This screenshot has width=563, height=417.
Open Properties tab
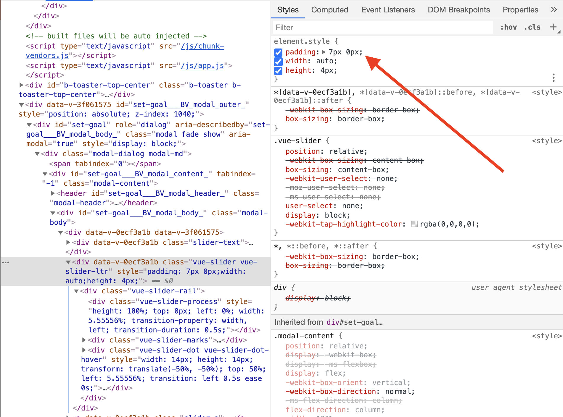[x=520, y=10]
